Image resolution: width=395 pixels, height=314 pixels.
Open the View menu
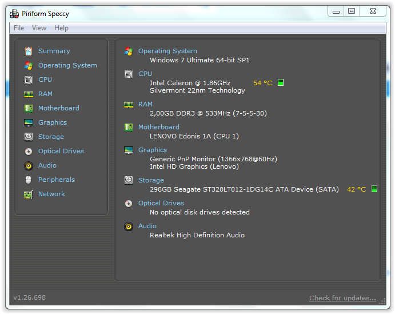(39, 28)
